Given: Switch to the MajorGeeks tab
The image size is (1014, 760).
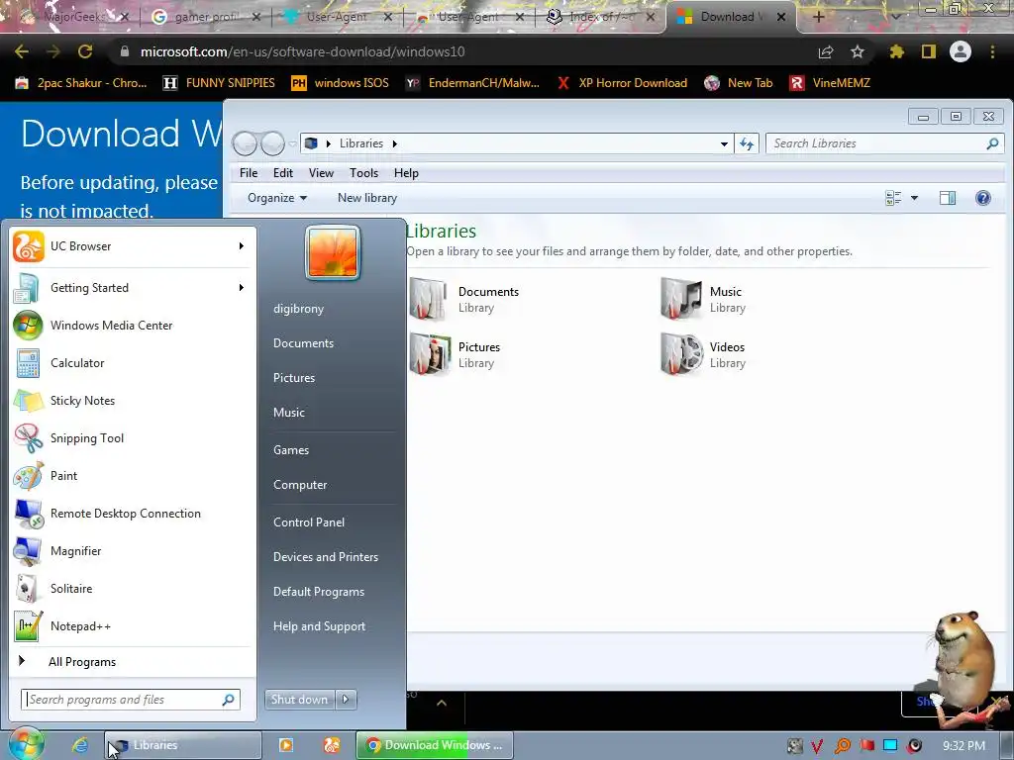Looking at the screenshot, I should click(73, 17).
